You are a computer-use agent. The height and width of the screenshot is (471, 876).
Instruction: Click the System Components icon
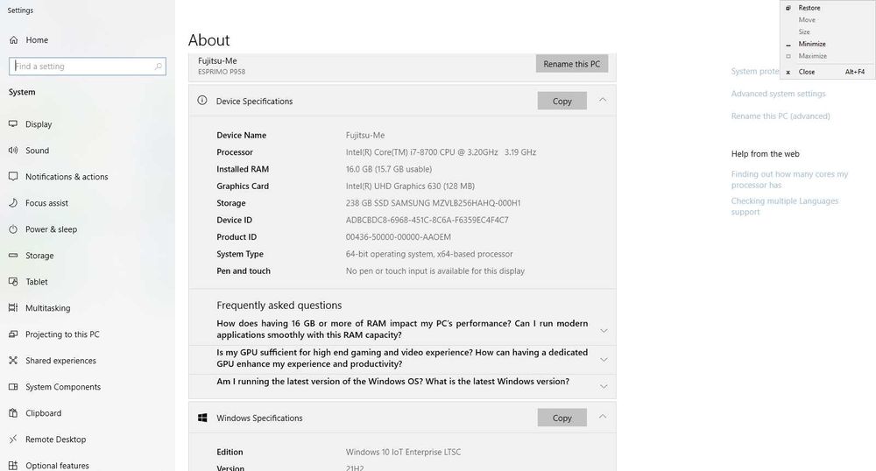click(13, 386)
